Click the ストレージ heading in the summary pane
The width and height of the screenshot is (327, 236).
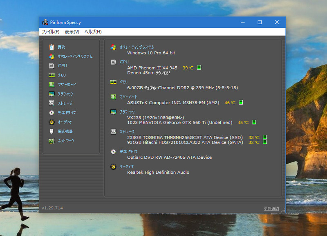(127, 132)
